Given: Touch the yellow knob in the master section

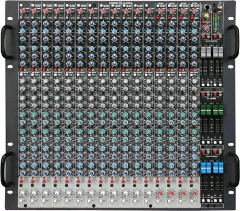Looking at the screenshot, I should [206, 15].
